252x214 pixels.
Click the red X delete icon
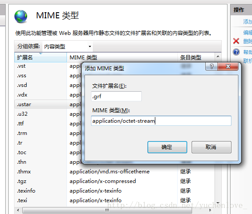click(x=236, y=41)
